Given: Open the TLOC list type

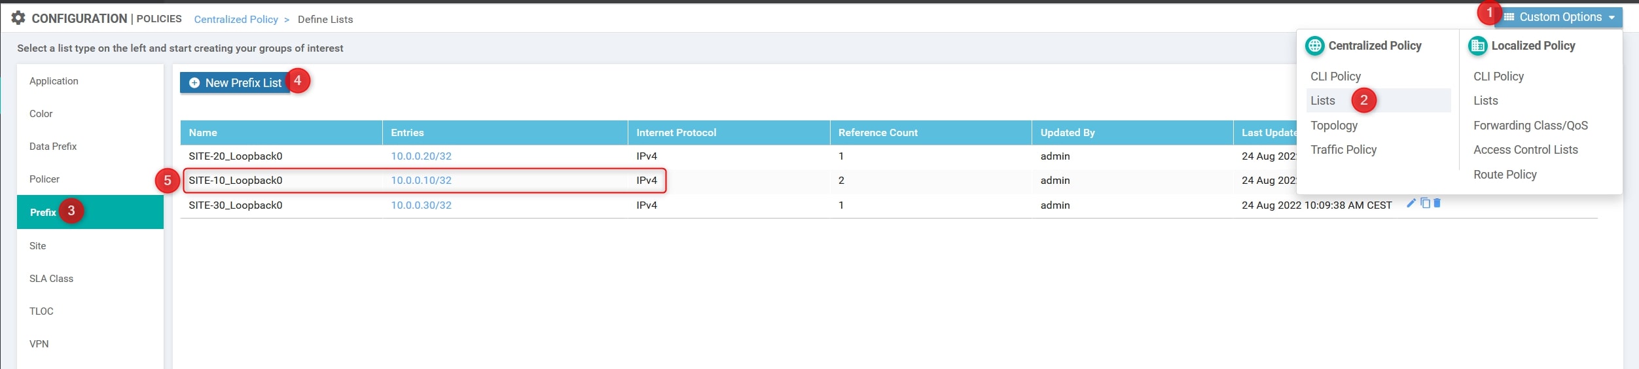Looking at the screenshot, I should (41, 311).
